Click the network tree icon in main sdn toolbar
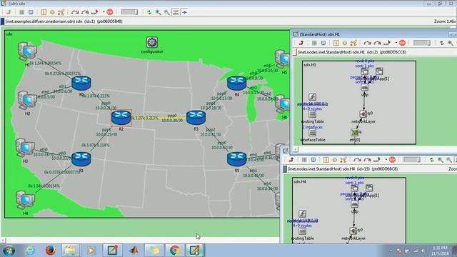The width and height of the screenshot is (457, 257). [x=61, y=12]
